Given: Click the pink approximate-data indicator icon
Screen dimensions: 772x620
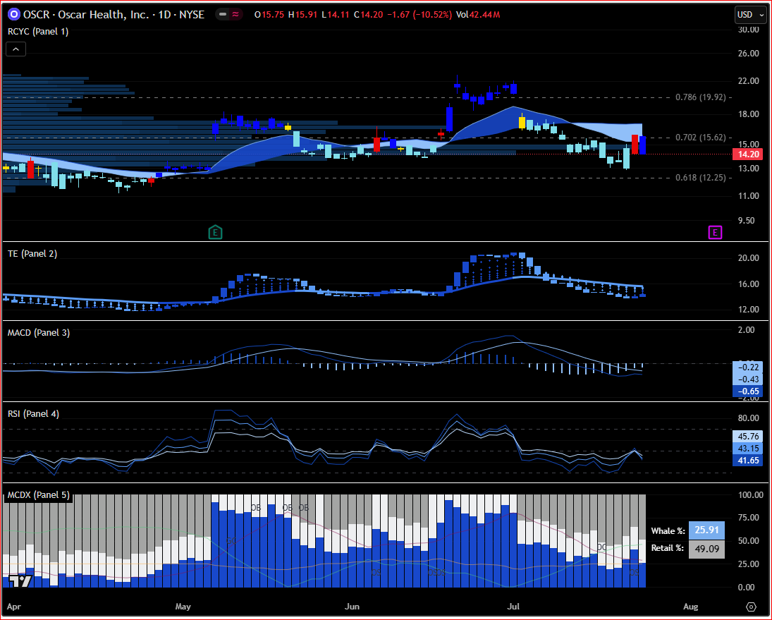Looking at the screenshot, I should [236, 15].
